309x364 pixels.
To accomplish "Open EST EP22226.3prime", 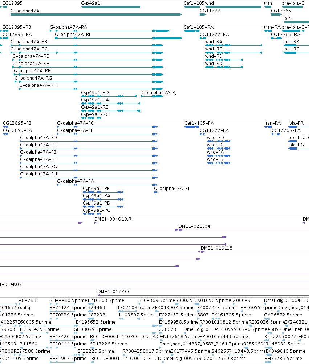I will [95, 351].
